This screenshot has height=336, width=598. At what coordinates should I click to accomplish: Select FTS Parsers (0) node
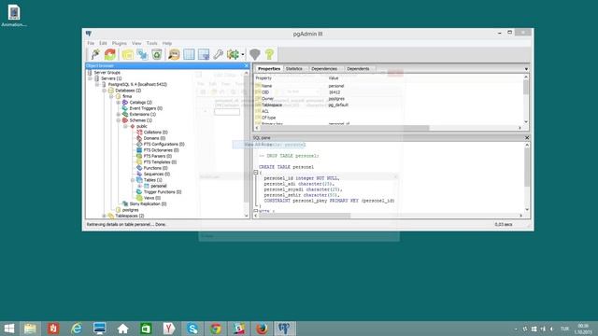point(158,156)
